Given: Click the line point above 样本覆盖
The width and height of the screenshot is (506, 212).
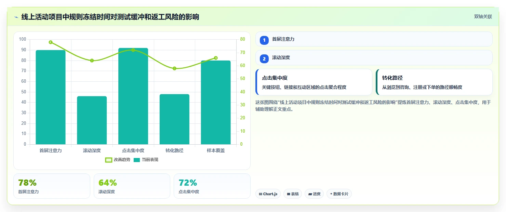Looking at the screenshot, I should [x=216, y=58].
